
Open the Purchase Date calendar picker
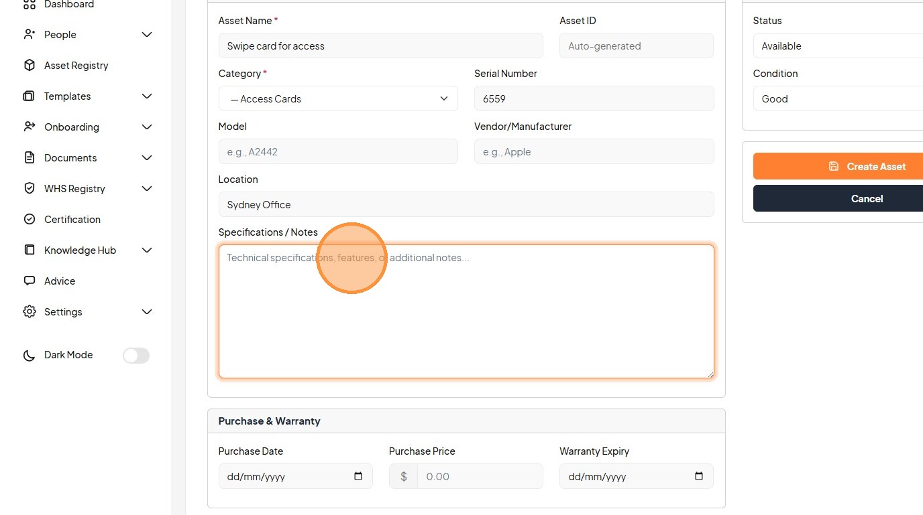pyautogui.click(x=358, y=476)
